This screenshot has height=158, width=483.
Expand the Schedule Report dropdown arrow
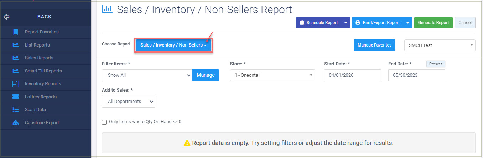pos(346,23)
